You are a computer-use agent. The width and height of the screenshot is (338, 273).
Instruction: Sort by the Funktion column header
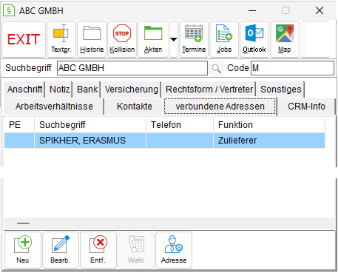[269, 125]
